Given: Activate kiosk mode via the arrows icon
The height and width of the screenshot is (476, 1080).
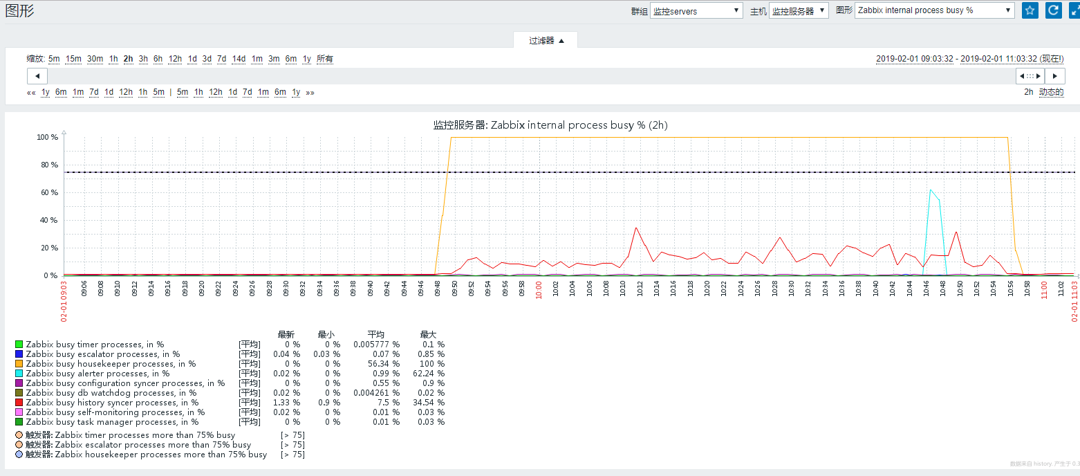Looking at the screenshot, I should click(x=1074, y=10).
